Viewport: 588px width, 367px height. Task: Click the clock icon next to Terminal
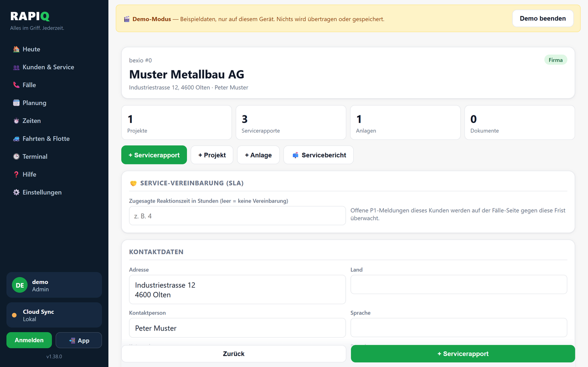click(16, 156)
